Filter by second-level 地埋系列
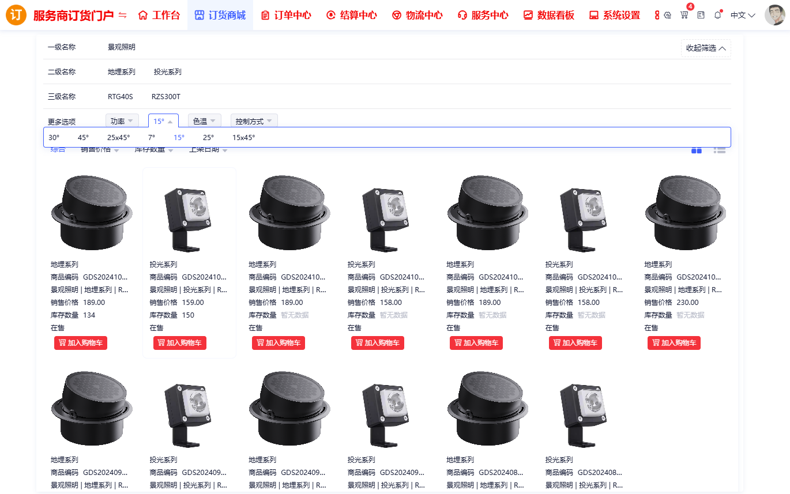The width and height of the screenshot is (790, 494). pyautogui.click(x=122, y=72)
